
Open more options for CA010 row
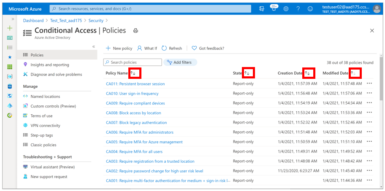[369, 93]
